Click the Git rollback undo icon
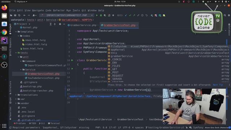The height and width of the screenshot is (130, 231). [147, 15]
